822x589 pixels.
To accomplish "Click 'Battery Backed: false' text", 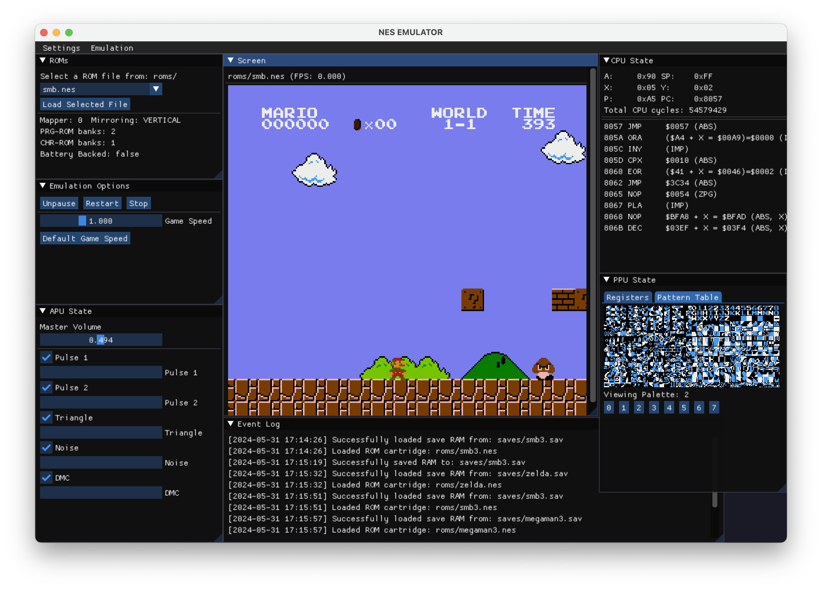I will [x=90, y=154].
